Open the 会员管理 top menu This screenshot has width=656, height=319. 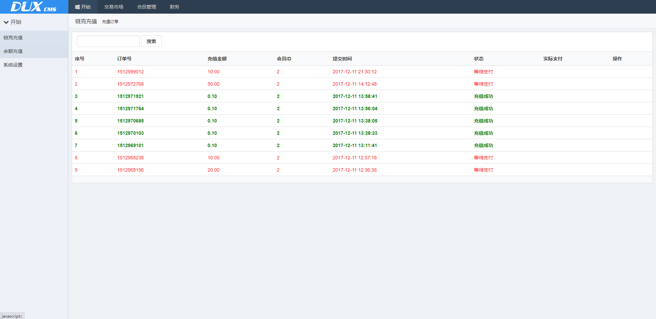tap(146, 7)
